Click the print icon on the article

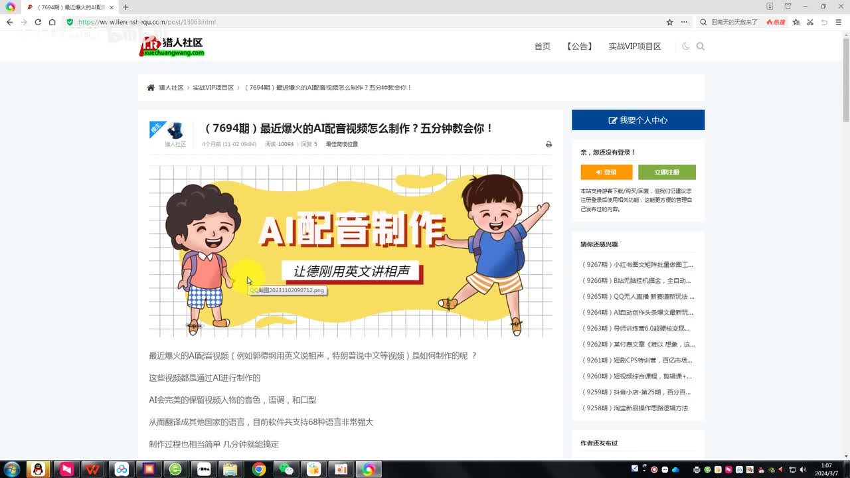pyautogui.click(x=549, y=144)
